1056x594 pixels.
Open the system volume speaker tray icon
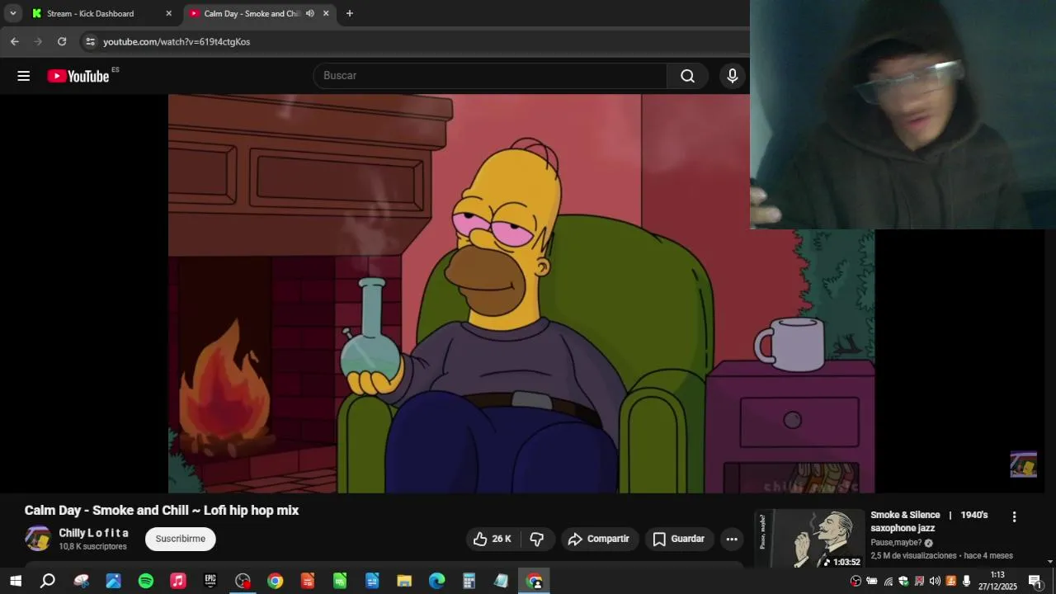(935, 581)
